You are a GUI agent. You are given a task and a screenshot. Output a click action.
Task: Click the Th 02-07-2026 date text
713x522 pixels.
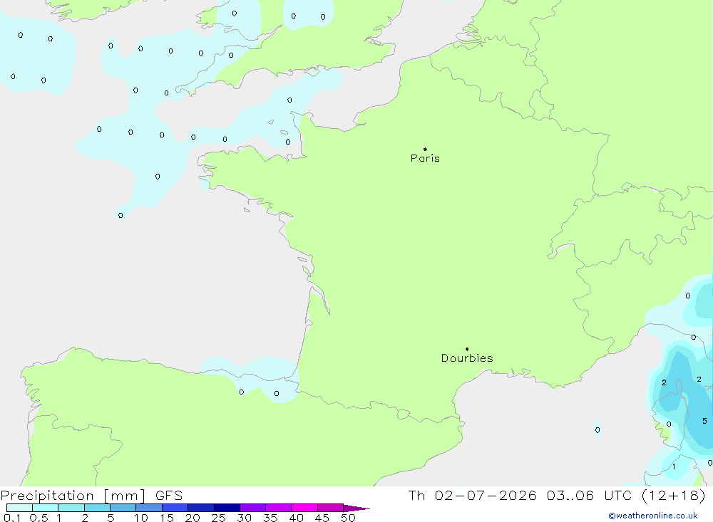[473, 495]
